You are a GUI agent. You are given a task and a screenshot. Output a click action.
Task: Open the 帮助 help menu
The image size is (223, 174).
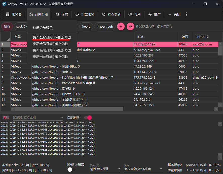135,14
